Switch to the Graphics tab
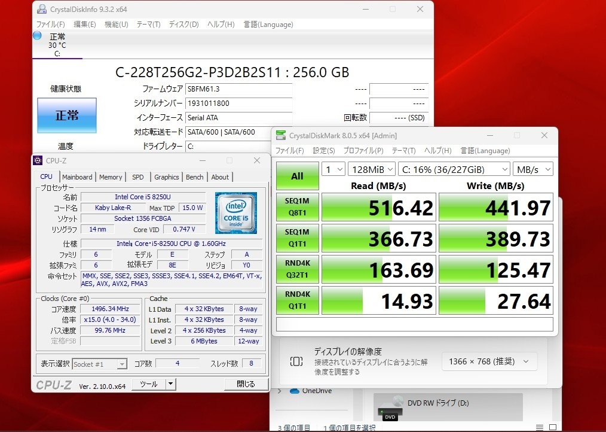Image resolution: width=606 pixels, height=432 pixels. [x=167, y=177]
